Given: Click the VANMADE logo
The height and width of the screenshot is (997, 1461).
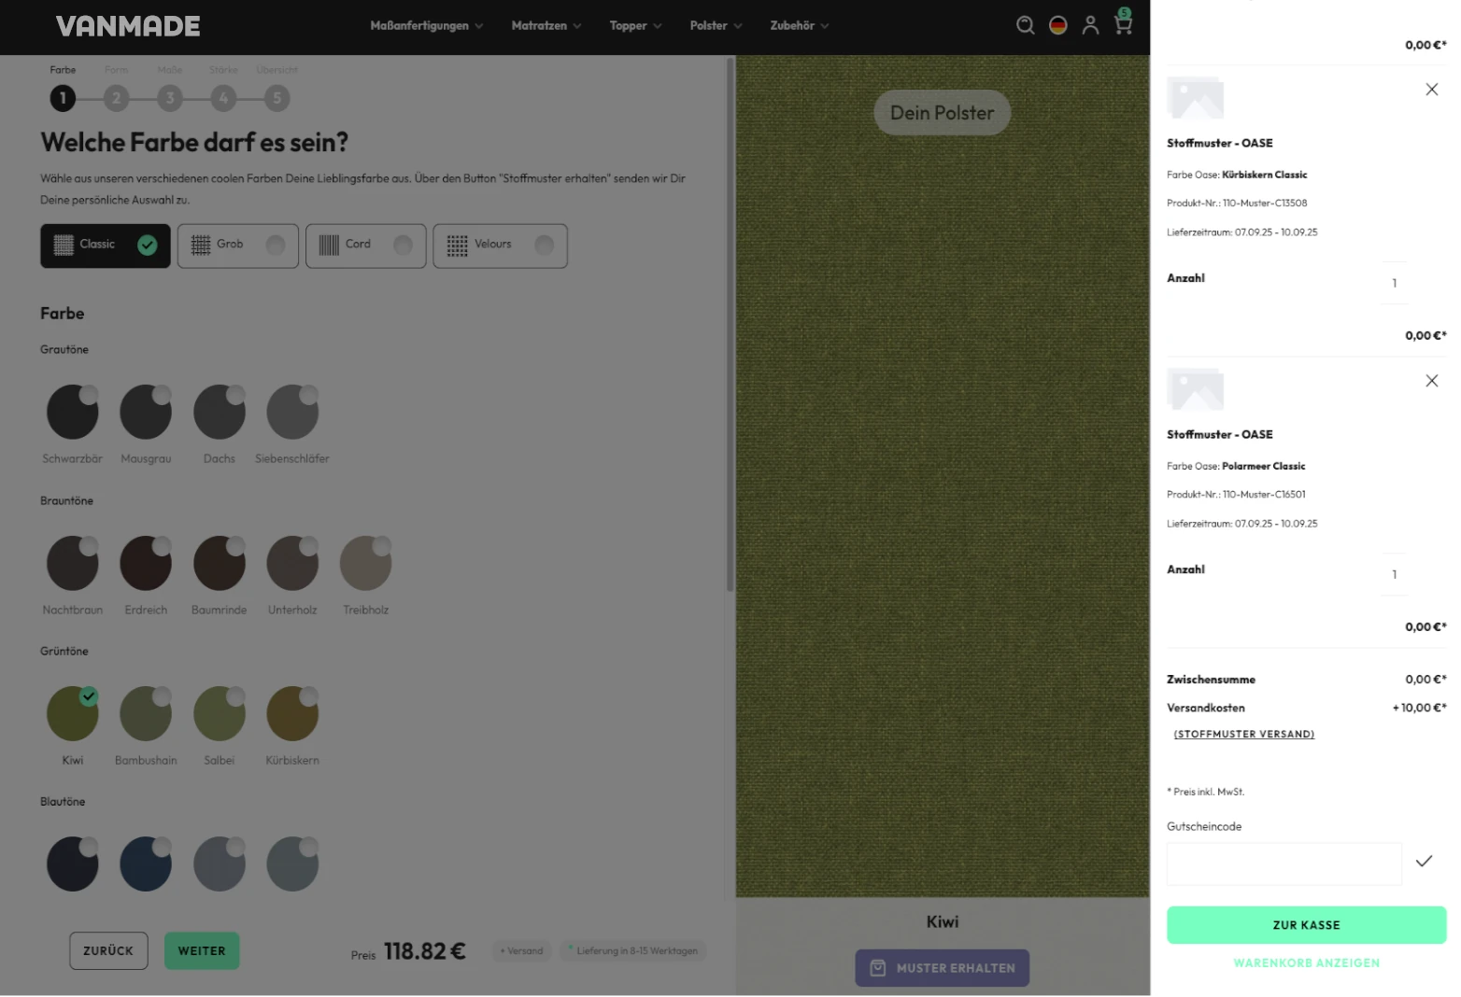Looking at the screenshot, I should point(128,26).
